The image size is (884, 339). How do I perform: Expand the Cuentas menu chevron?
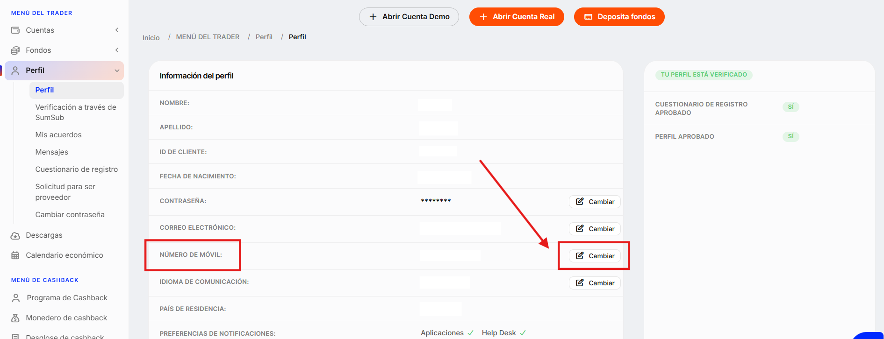[117, 30]
